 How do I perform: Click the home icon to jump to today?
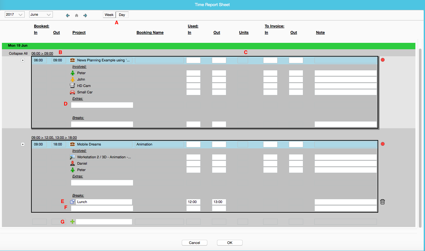pos(76,15)
